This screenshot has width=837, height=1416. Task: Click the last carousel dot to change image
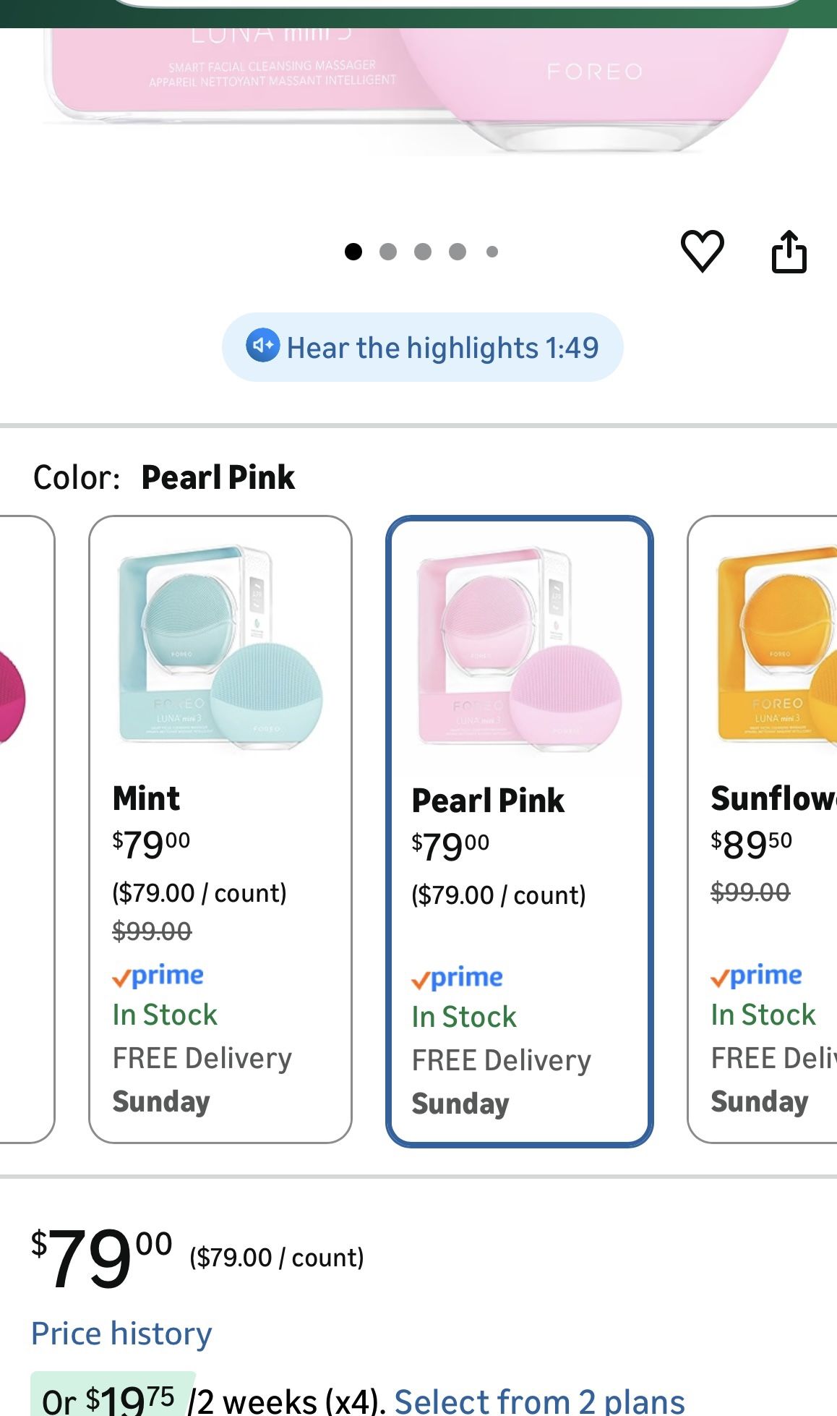492,251
